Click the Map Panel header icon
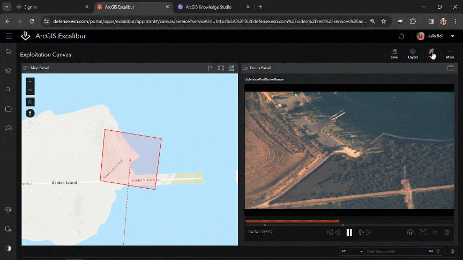The width and height of the screenshot is (463, 260). click(25, 68)
